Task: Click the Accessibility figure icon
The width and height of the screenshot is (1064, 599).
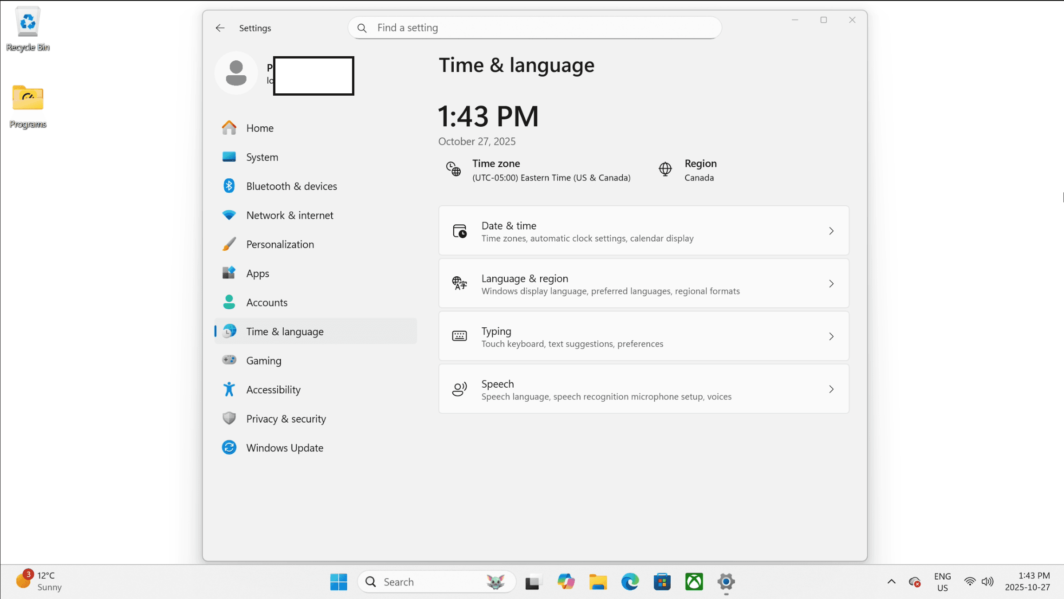Action: [x=229, y=390]
